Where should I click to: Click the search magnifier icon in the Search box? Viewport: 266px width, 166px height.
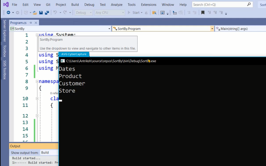tap(249, 4)
